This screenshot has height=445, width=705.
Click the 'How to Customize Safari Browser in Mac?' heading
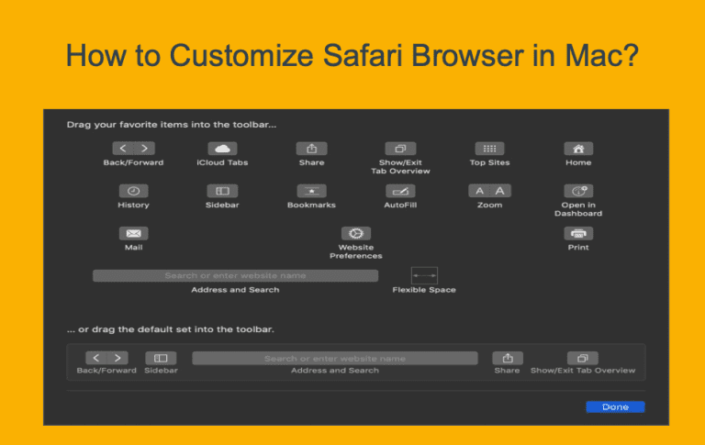(x=352, y=55)
